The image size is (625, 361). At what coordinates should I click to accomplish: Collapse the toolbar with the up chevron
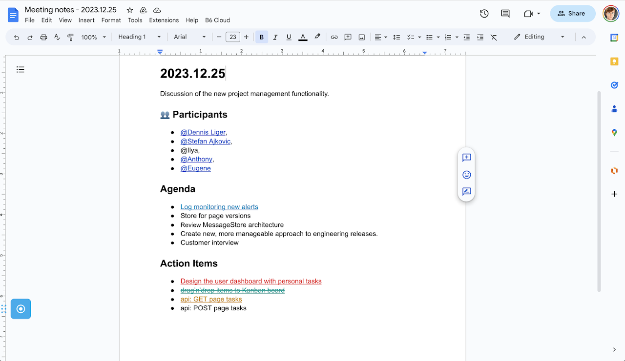coord(583,37)
